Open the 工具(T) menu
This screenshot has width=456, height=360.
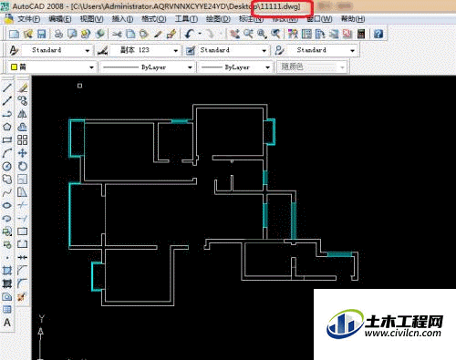[x=186, y=19]
